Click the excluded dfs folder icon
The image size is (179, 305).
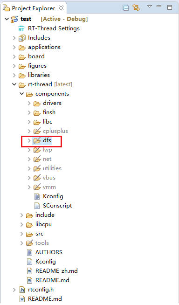(37, 140)
